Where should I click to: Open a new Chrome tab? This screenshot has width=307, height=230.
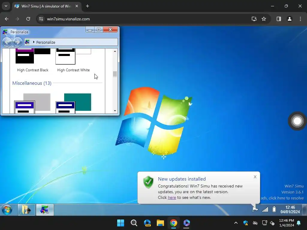[88, 6]
